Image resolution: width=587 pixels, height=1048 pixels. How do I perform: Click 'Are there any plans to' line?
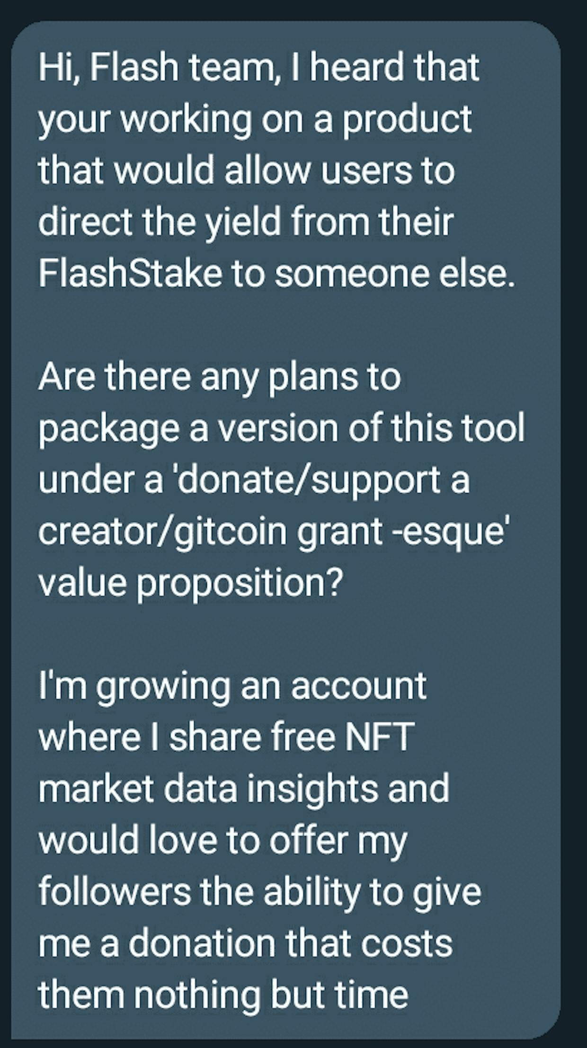(220, 378)
